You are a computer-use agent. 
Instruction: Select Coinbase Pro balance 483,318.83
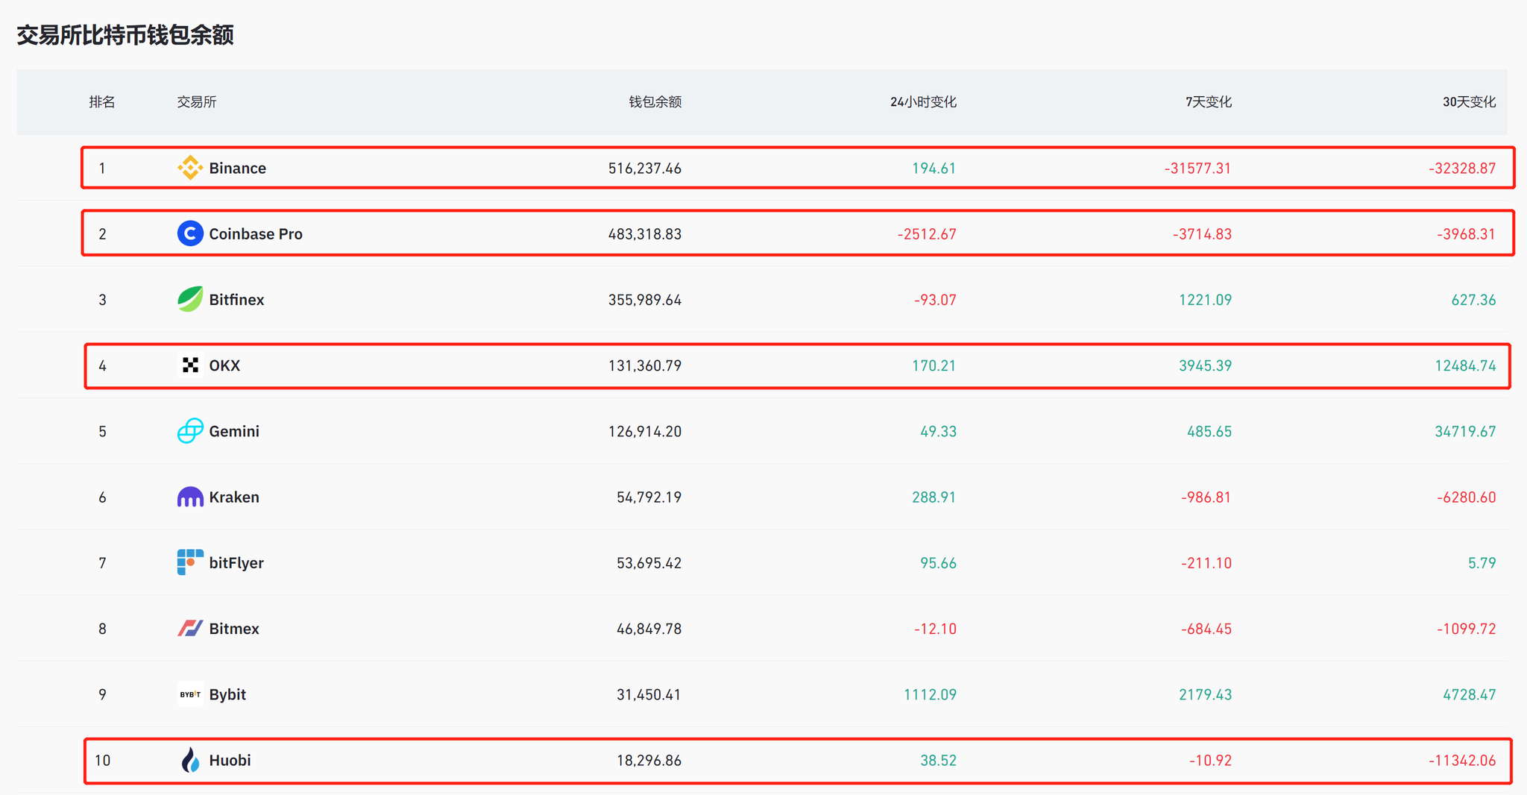click(645, 234)
